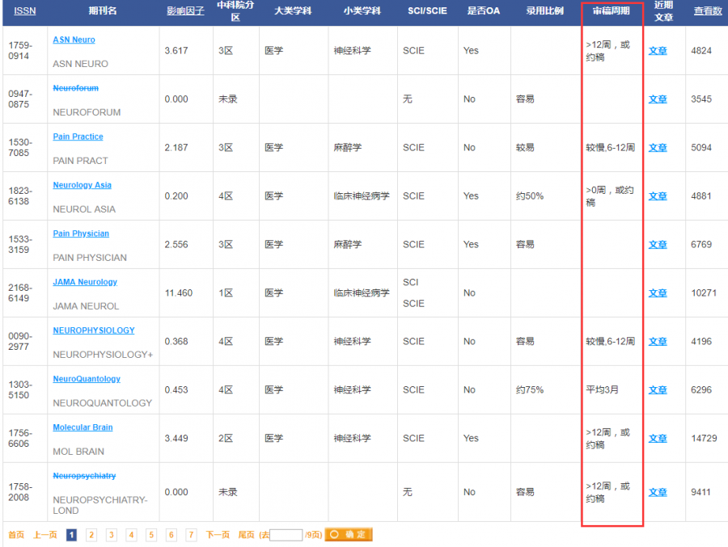The height and width of the screenshot is (547, 728).
Task: Go to page 2 in pagination
Action: [x=91, y=535]
